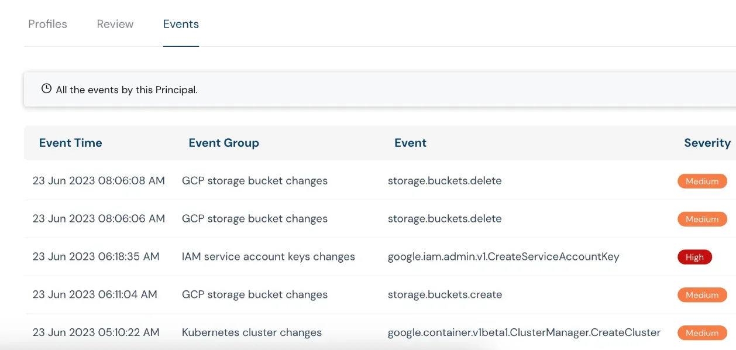Click the clock icon beside the events description

pyautogui.click(x=46, y=88)
